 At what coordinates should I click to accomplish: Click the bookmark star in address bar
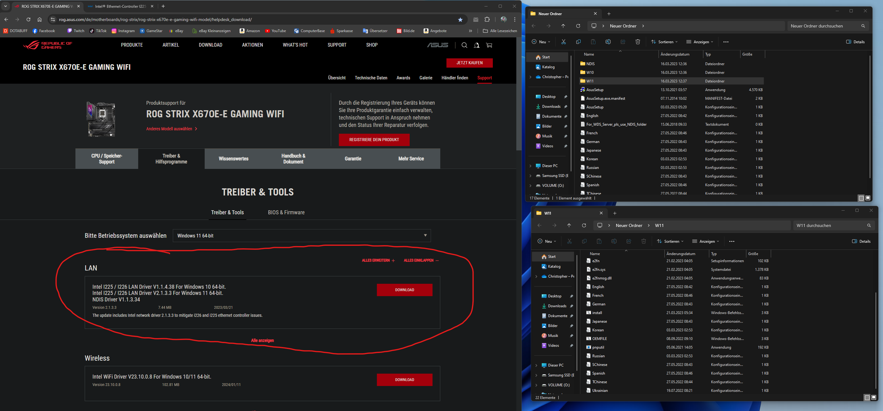click(460, 19)
